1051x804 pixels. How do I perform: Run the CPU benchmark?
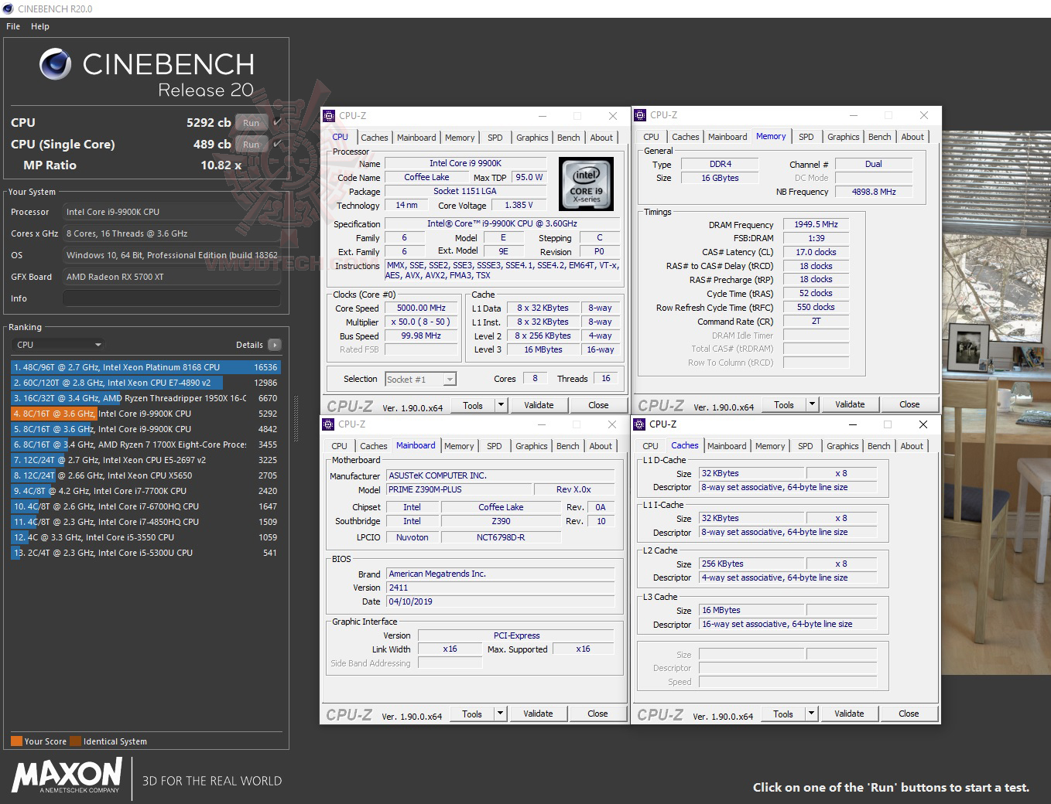click(251, 122)
